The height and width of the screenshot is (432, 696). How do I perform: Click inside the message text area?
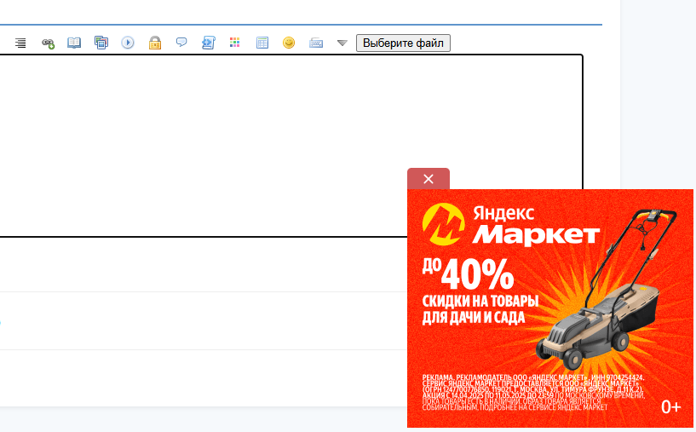point(290,146)
